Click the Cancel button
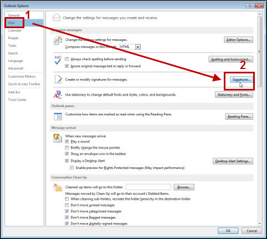Screen dimensions: 267x239 tap(251, 231)
